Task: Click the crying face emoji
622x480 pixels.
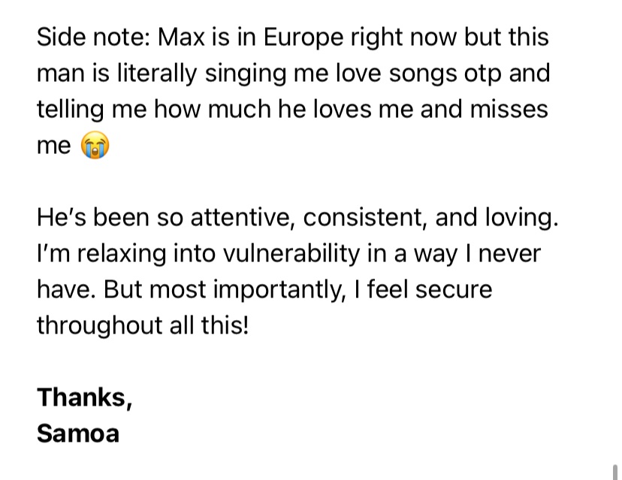Action: 95,145
